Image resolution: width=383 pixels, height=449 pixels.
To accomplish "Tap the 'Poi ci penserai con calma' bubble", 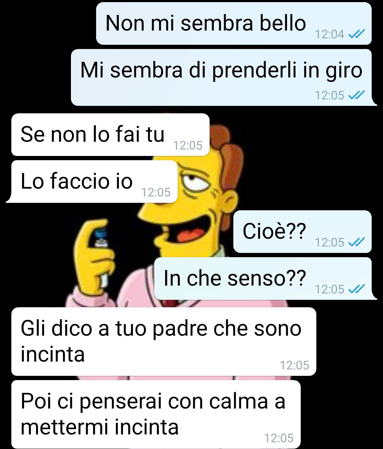I will (x=156, y=414).
